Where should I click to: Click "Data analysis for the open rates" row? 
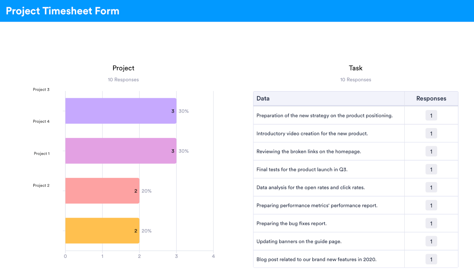[310, 188]
